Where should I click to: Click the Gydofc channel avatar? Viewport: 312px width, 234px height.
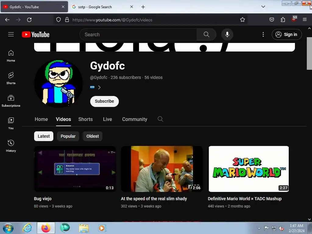pyautogui.click(x=58, y=83)
